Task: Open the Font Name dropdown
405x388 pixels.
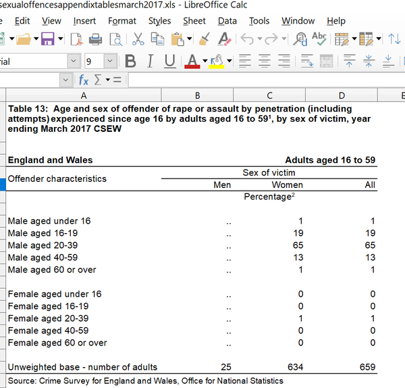Action: click(74, 62)
